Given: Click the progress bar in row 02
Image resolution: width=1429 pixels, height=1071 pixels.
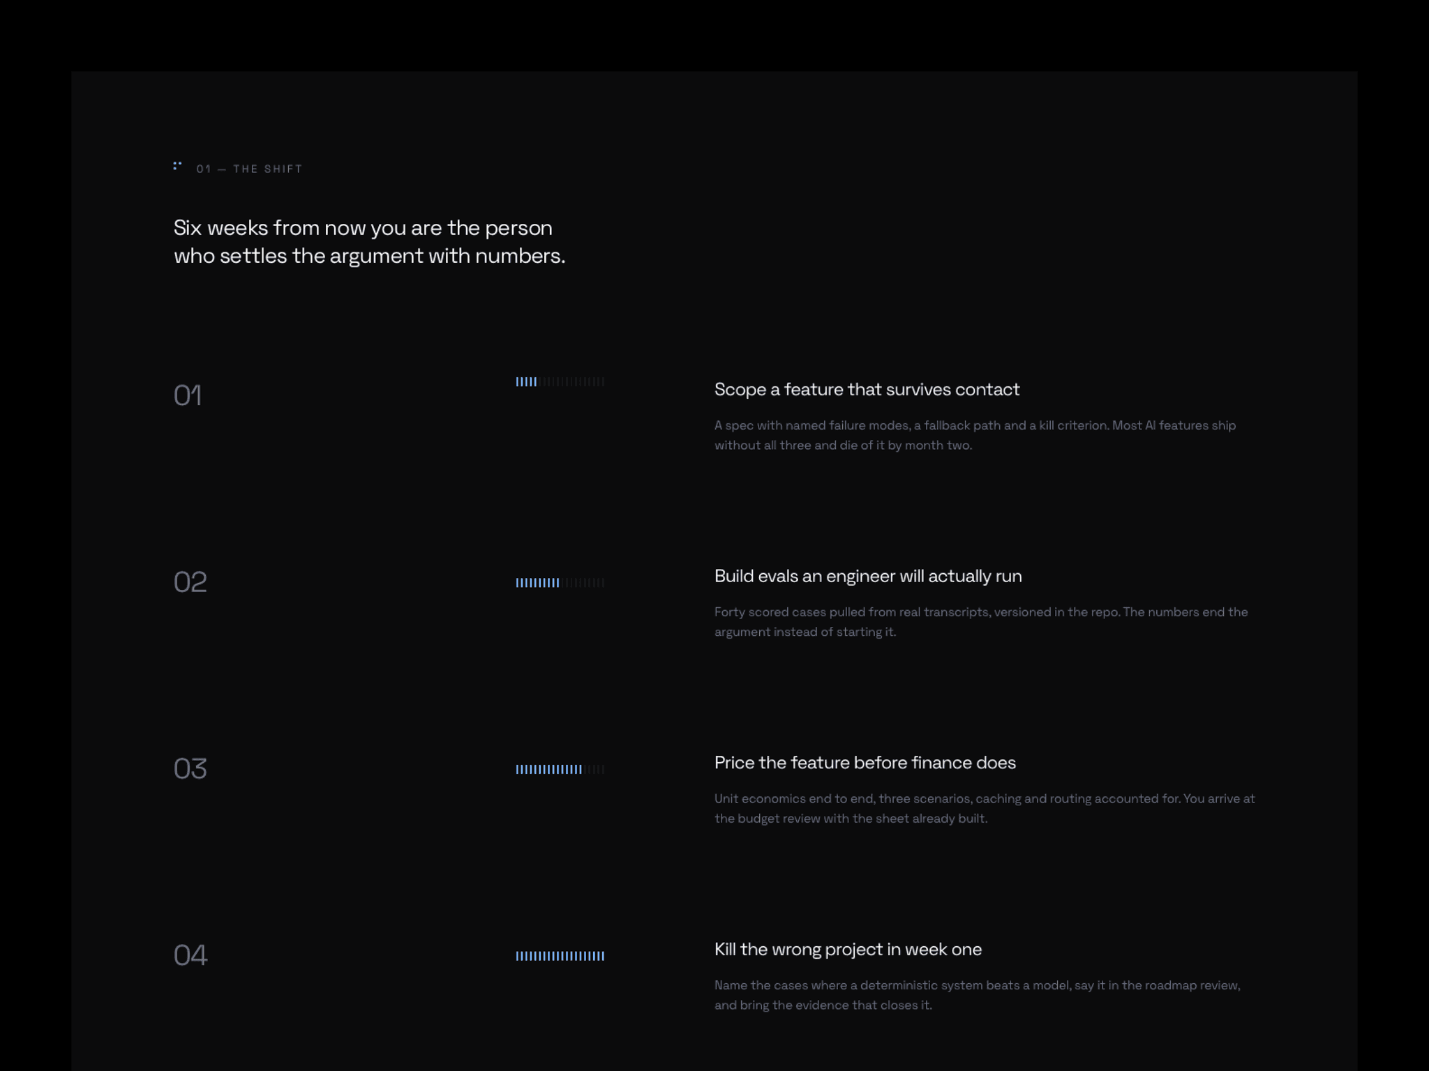Looking at the screenshot, I should pyautogui.click(x=560, y=582).
